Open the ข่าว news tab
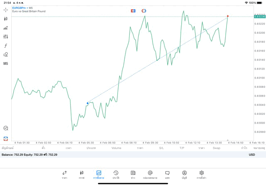266x186 pixels. [x=133, y=174]
